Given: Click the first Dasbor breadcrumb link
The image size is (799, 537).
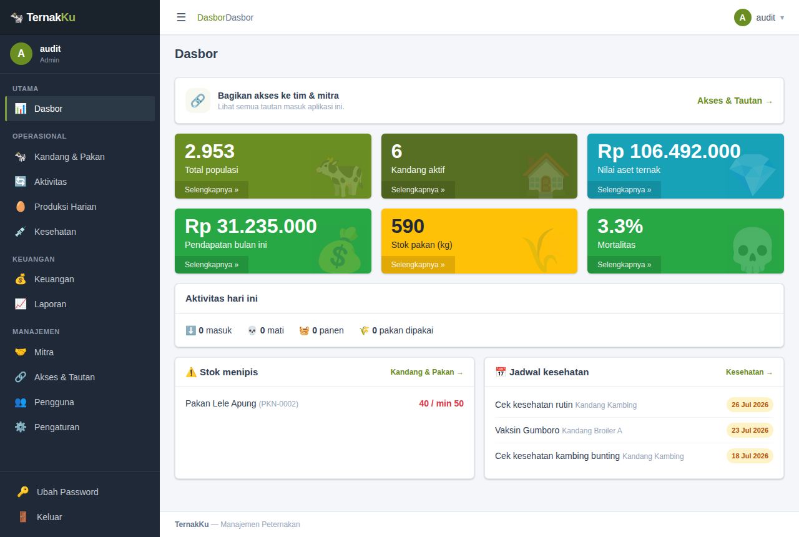Looking at the screenshot, I should click(211, 17).
